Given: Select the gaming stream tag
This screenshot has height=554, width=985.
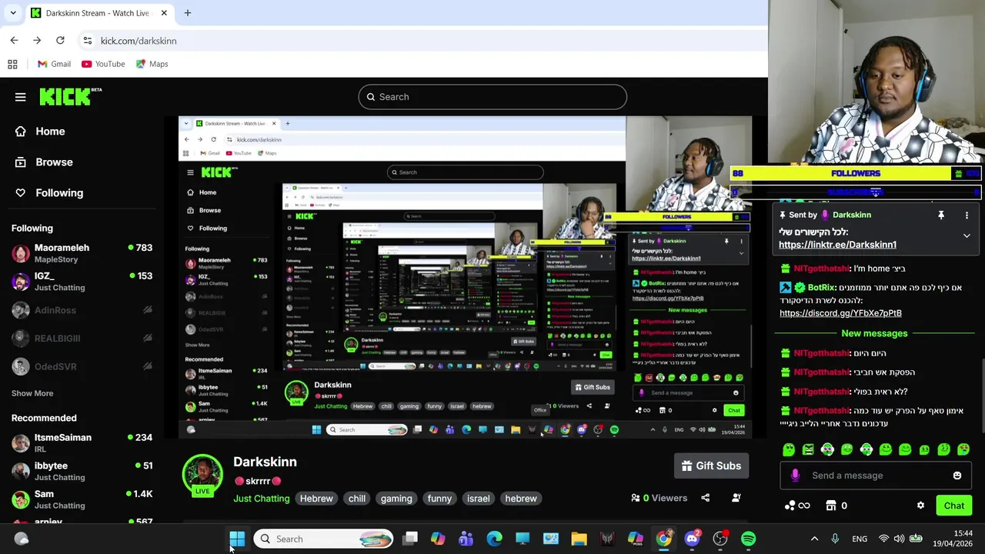Looking at the screenshot, I should pos(396,499).
